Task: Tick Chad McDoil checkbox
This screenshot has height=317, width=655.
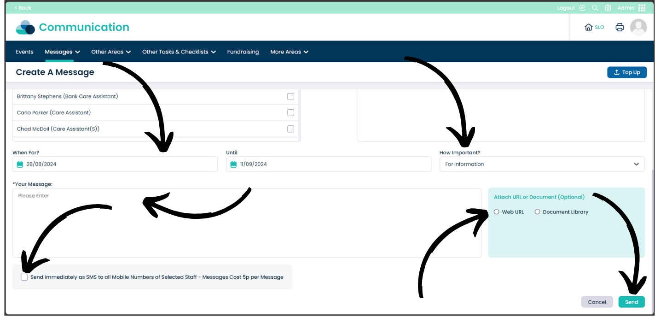Action: tap(290, 129)
